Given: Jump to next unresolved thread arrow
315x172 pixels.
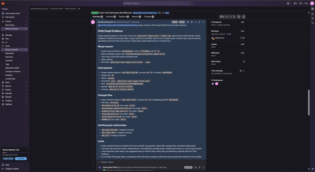Looking at the screenshot, I should (x=231, y=17).
